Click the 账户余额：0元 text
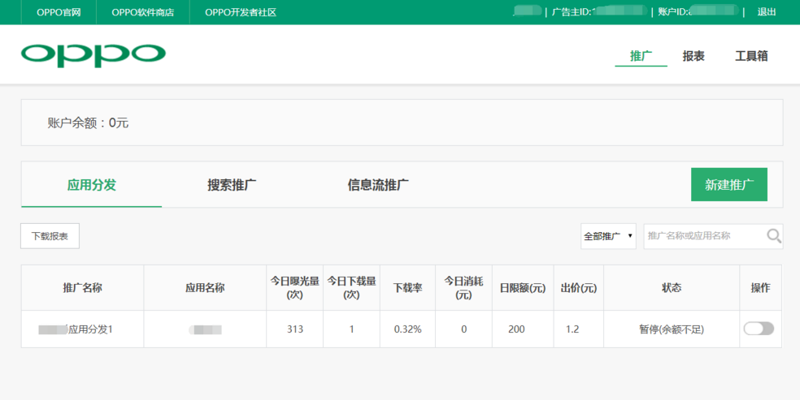800x400 pixels. [88, 123]
